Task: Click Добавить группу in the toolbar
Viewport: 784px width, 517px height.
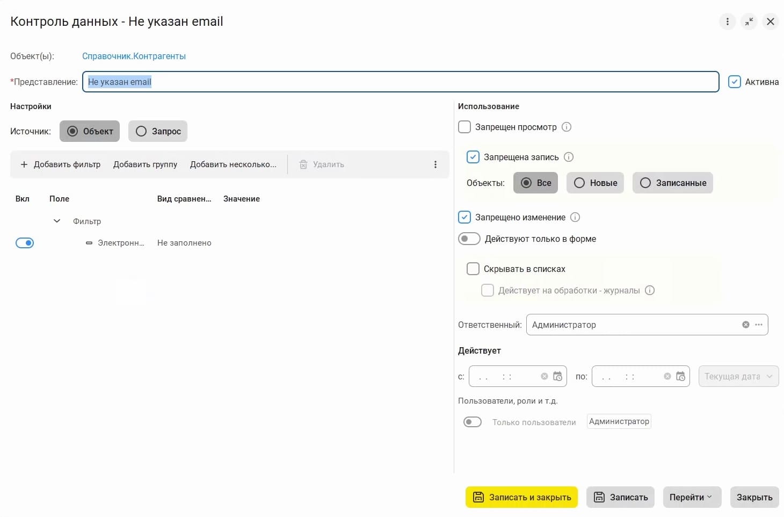Action: tap(145, 164)
